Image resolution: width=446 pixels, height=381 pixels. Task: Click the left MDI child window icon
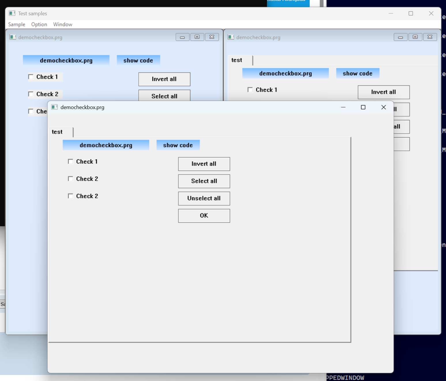click(13, 37)
